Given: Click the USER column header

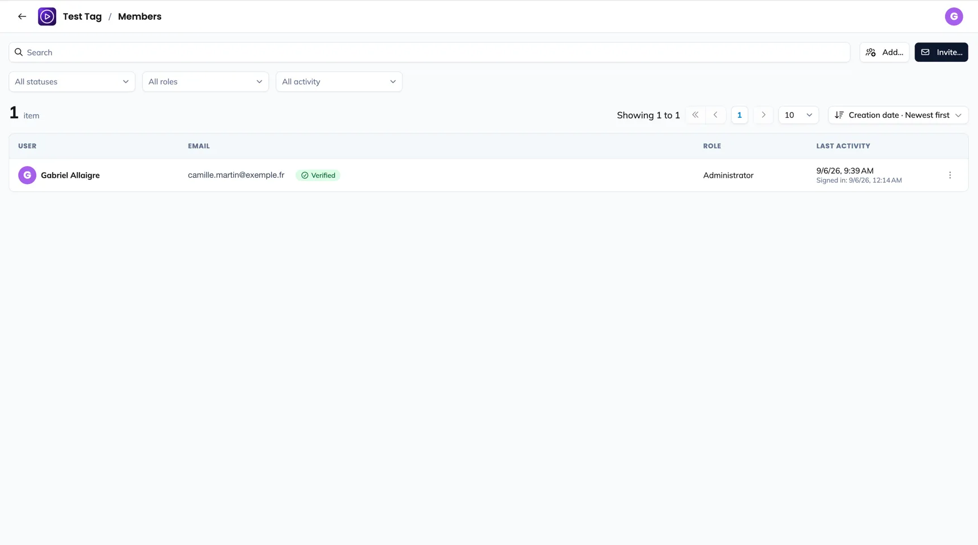Looking at the screenshot, I should coord(27,146).
